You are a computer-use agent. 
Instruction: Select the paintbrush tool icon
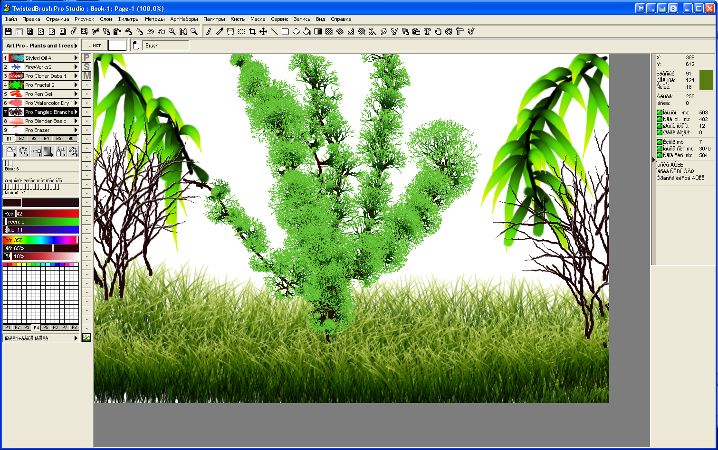(x=208, y=31)
